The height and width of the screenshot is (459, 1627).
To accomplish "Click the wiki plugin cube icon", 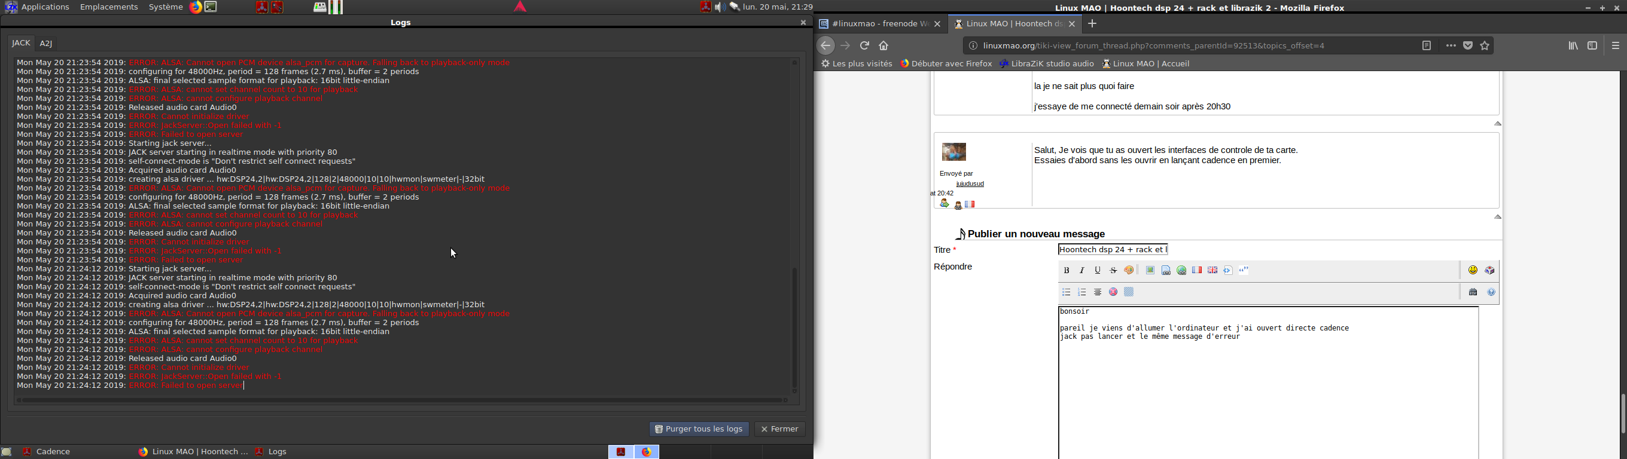I will tap(1491, 270).
